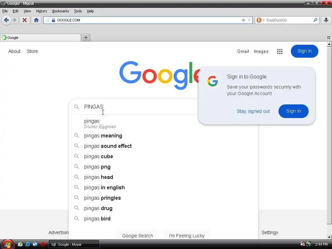
Task: Go to the Home page icon
Action: click(36, 20)
